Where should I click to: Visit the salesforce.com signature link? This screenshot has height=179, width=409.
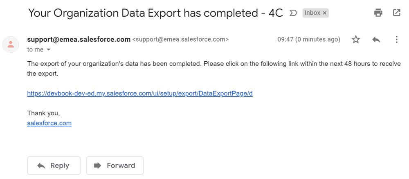[x=49, y=123]
